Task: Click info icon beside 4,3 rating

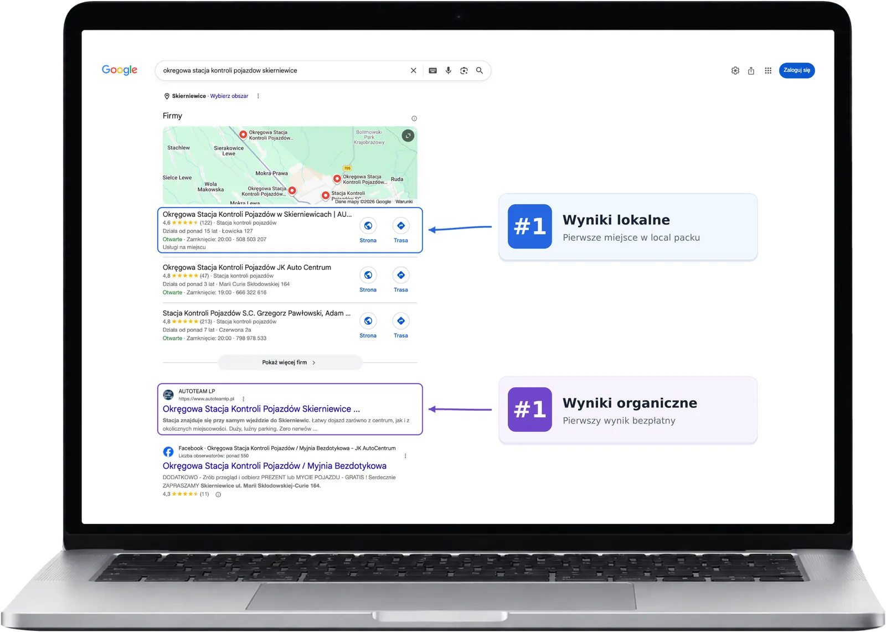Action: (x=218, y=495)
